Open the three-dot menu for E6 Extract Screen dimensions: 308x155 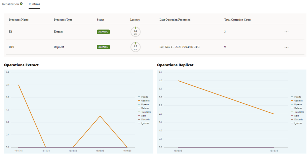[286, 32]
